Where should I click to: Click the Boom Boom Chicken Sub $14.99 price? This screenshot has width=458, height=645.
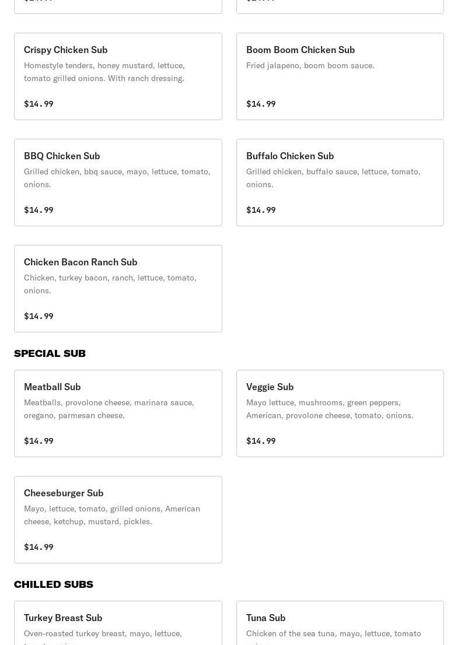point(261,104)
